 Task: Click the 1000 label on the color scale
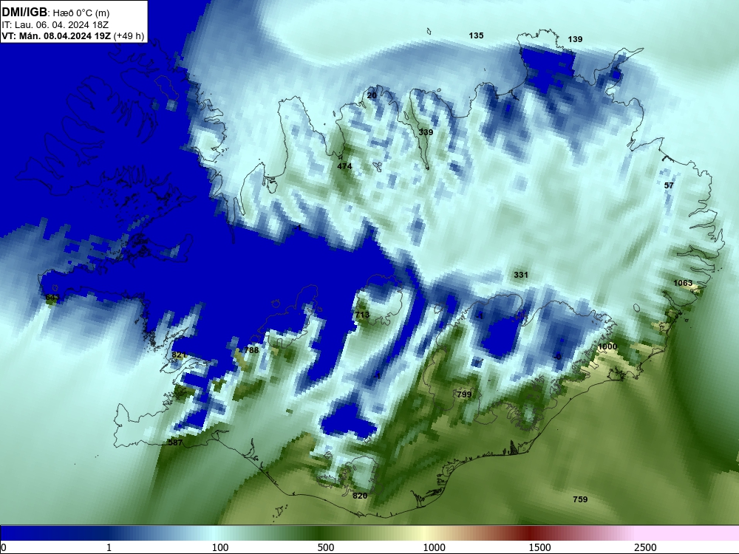click(x=434, y=547)
